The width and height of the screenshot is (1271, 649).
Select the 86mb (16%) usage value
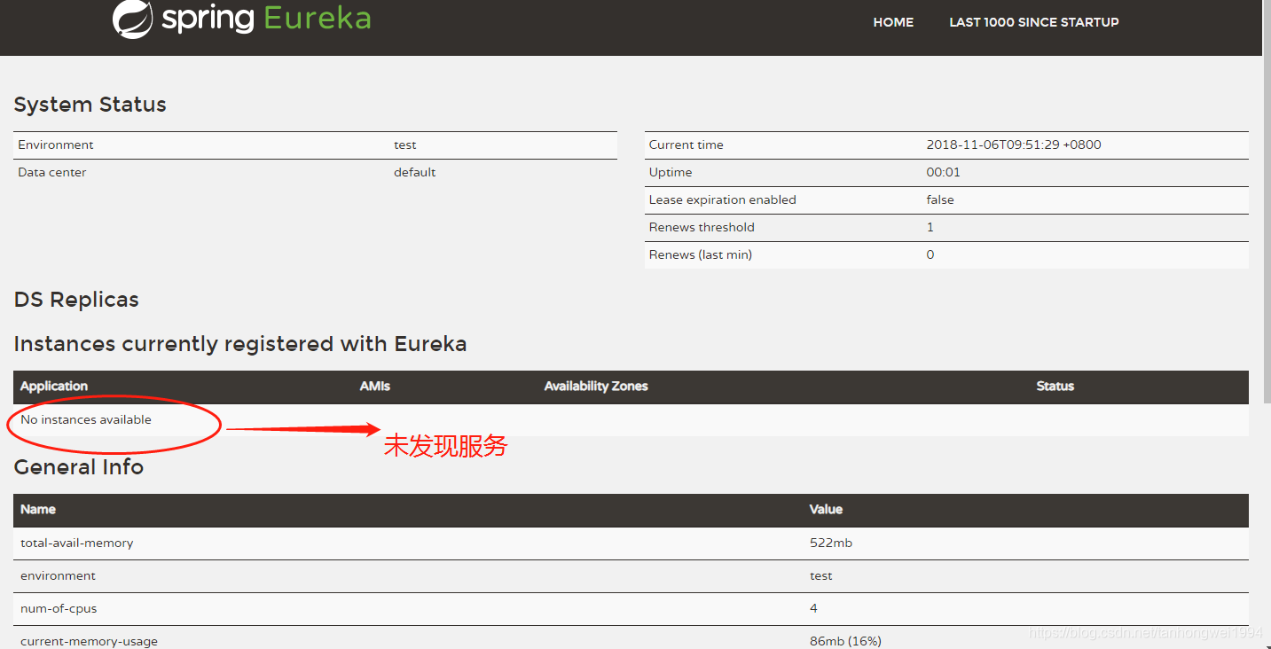(845, 641)
